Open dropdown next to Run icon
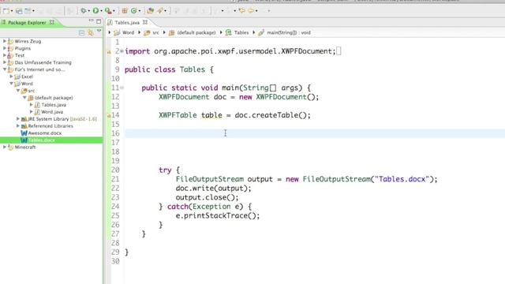The image size is (505, 284). (102, 11)
